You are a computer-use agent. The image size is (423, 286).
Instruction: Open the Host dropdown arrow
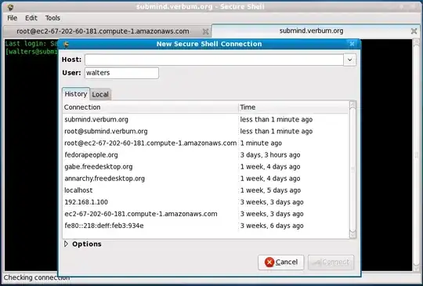pyautogui.click(x=349, y=60)
